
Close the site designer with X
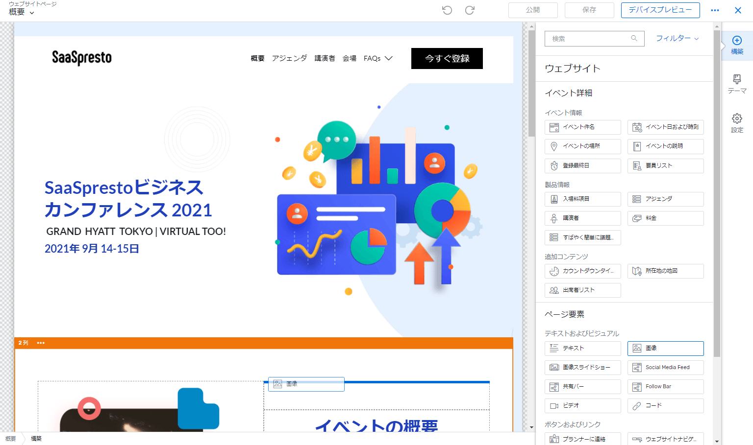[738, 10]
